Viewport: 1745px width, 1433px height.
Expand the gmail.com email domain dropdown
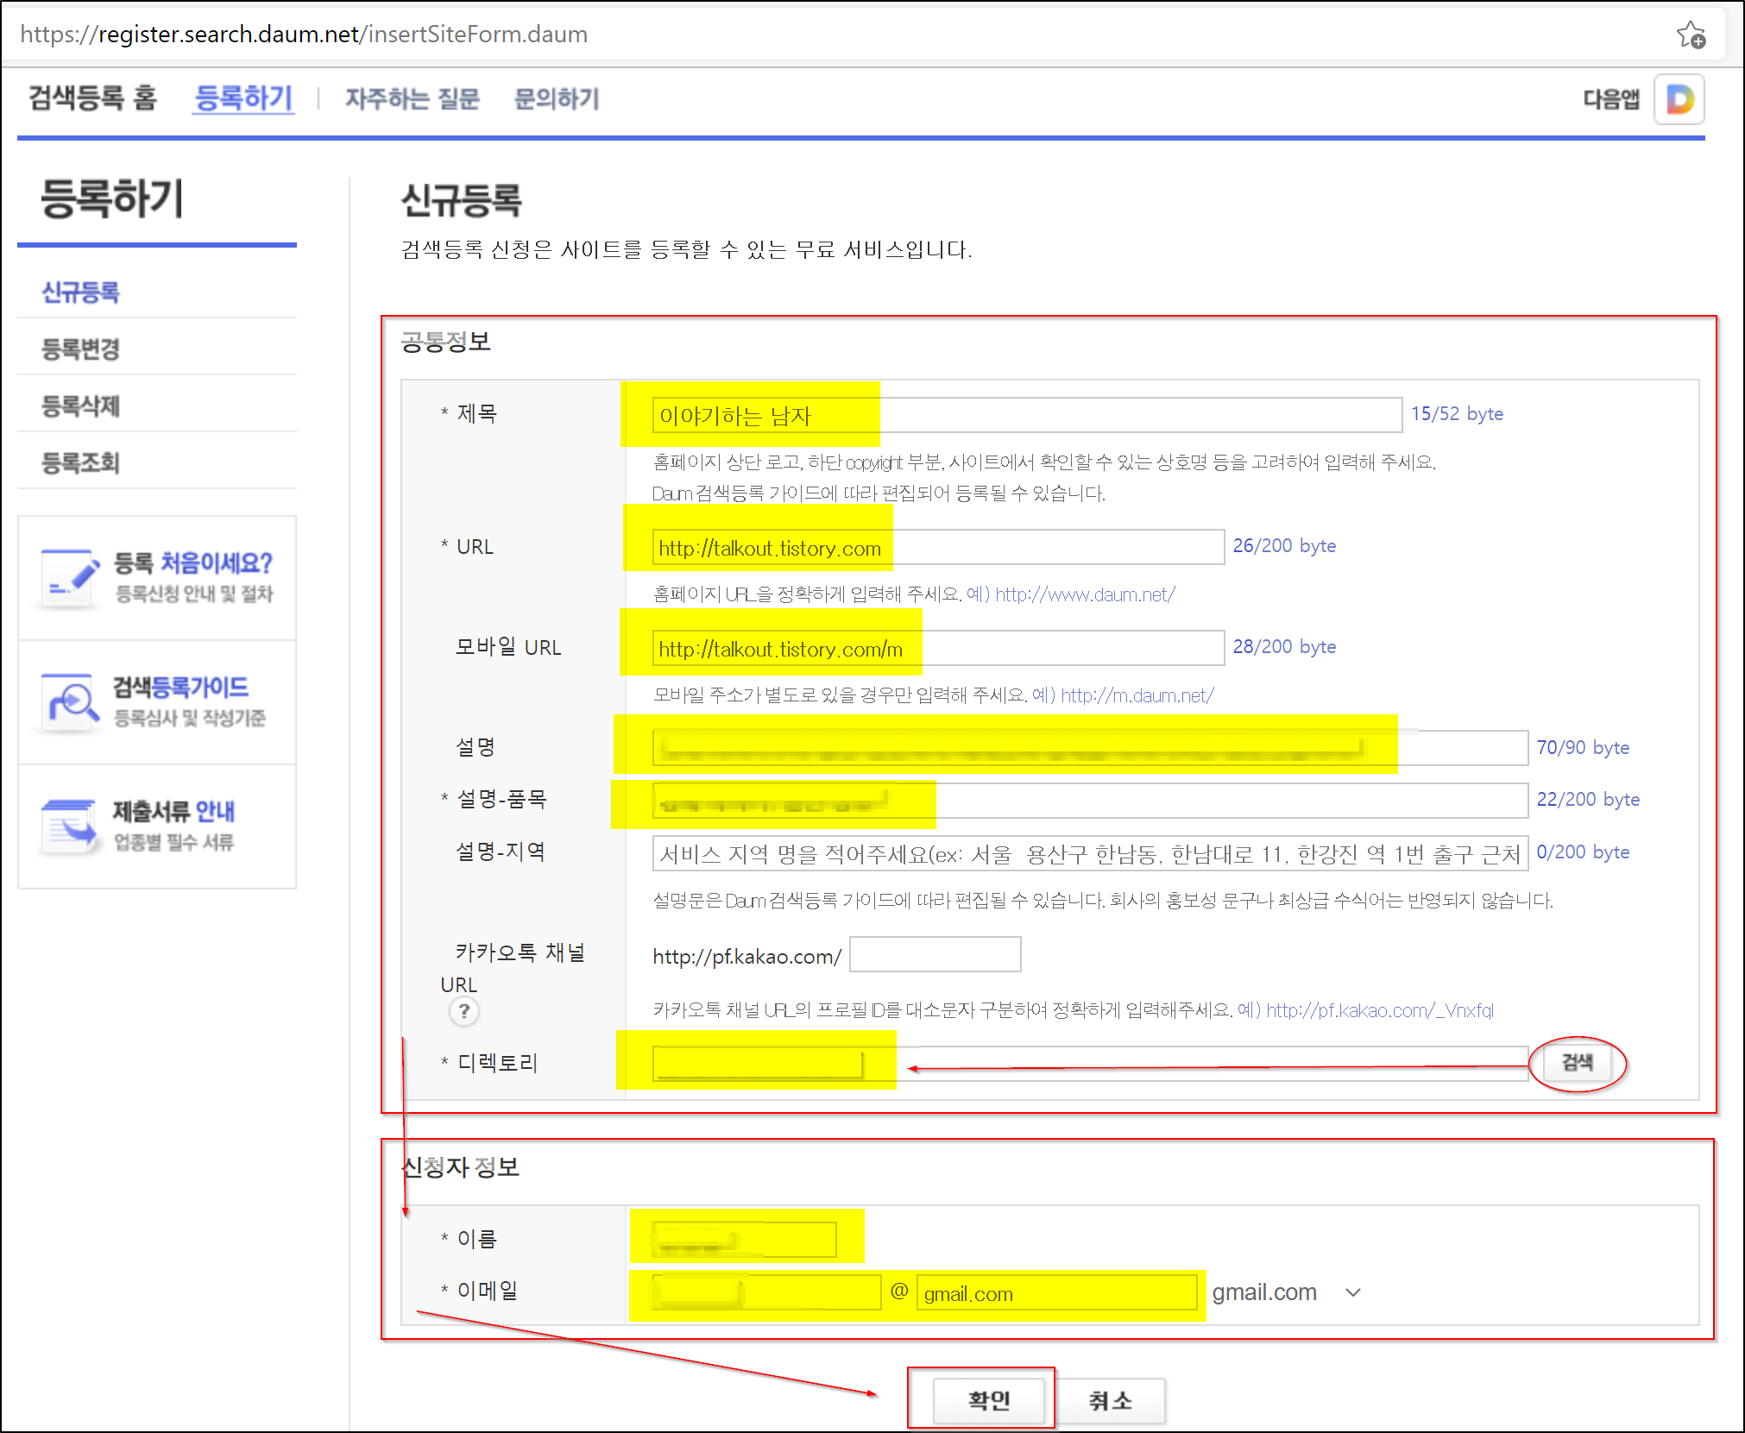[x=1352, y=1292]
